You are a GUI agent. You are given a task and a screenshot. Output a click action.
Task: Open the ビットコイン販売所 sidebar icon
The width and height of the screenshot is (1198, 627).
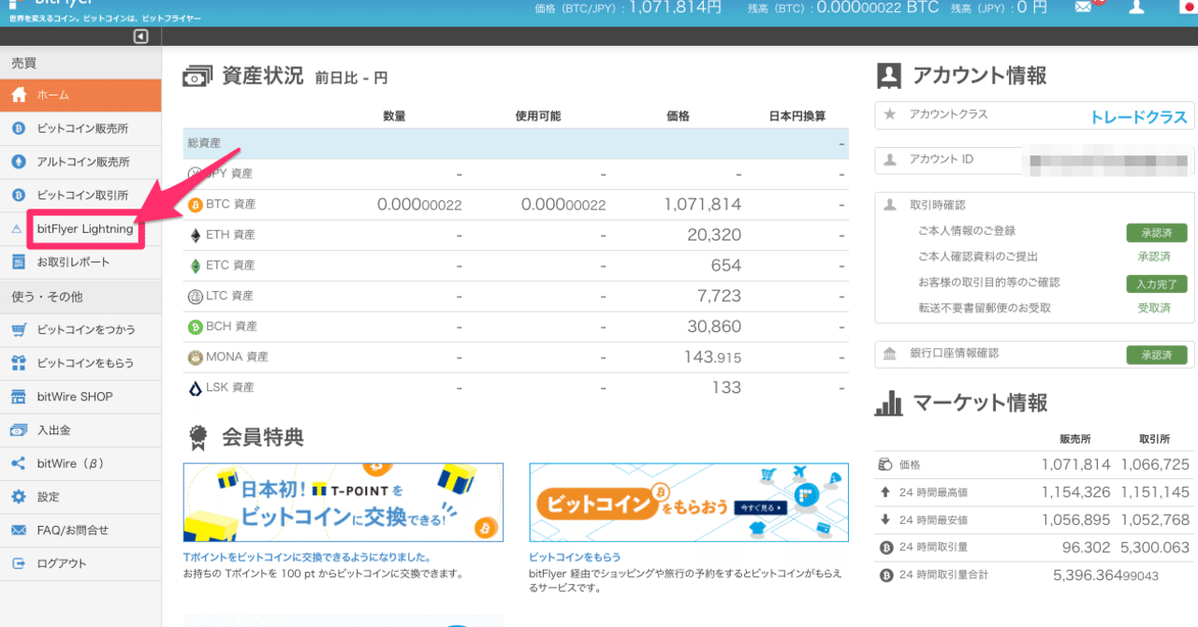click(x=18, y=128)
